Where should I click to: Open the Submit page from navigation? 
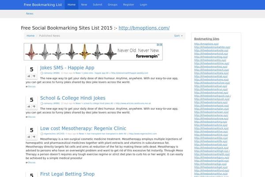tap(98, 5)
